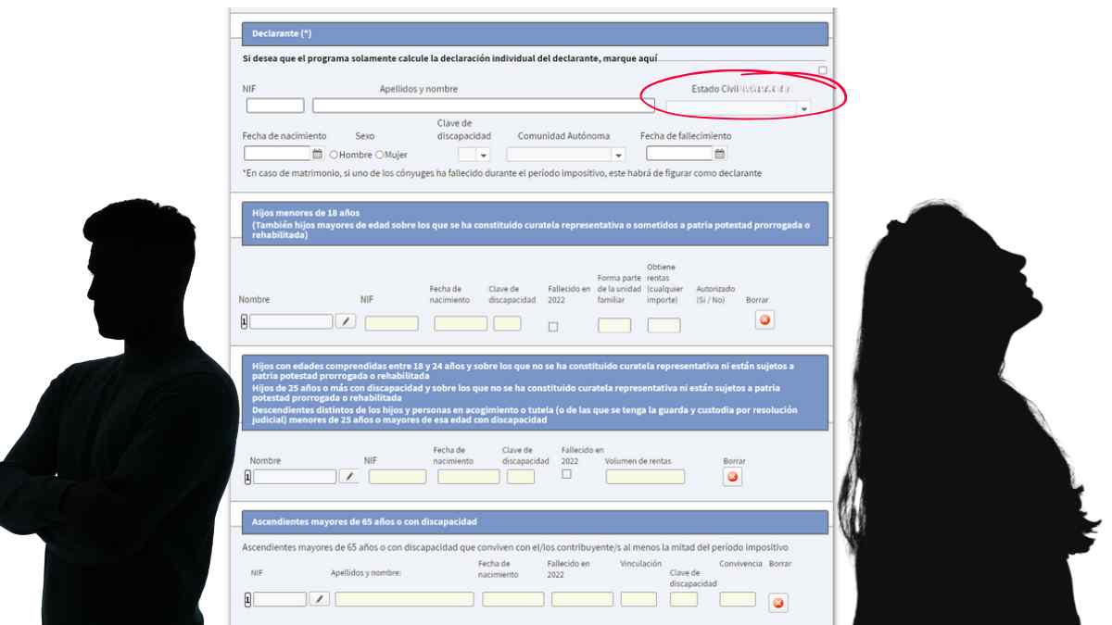The width and height of the screenshot is (1112, 625).
Task: Click the Hijos menores de 18 años header
Action: (535, 223)
